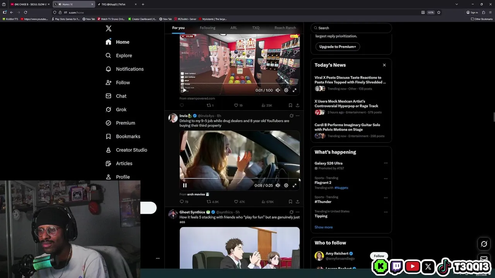
Task: Seek on Invis video progress bar
Action: (239, 179)
